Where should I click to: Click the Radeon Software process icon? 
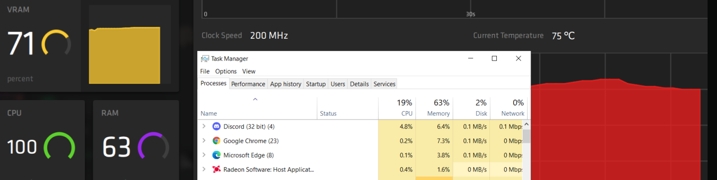[216, 170]
